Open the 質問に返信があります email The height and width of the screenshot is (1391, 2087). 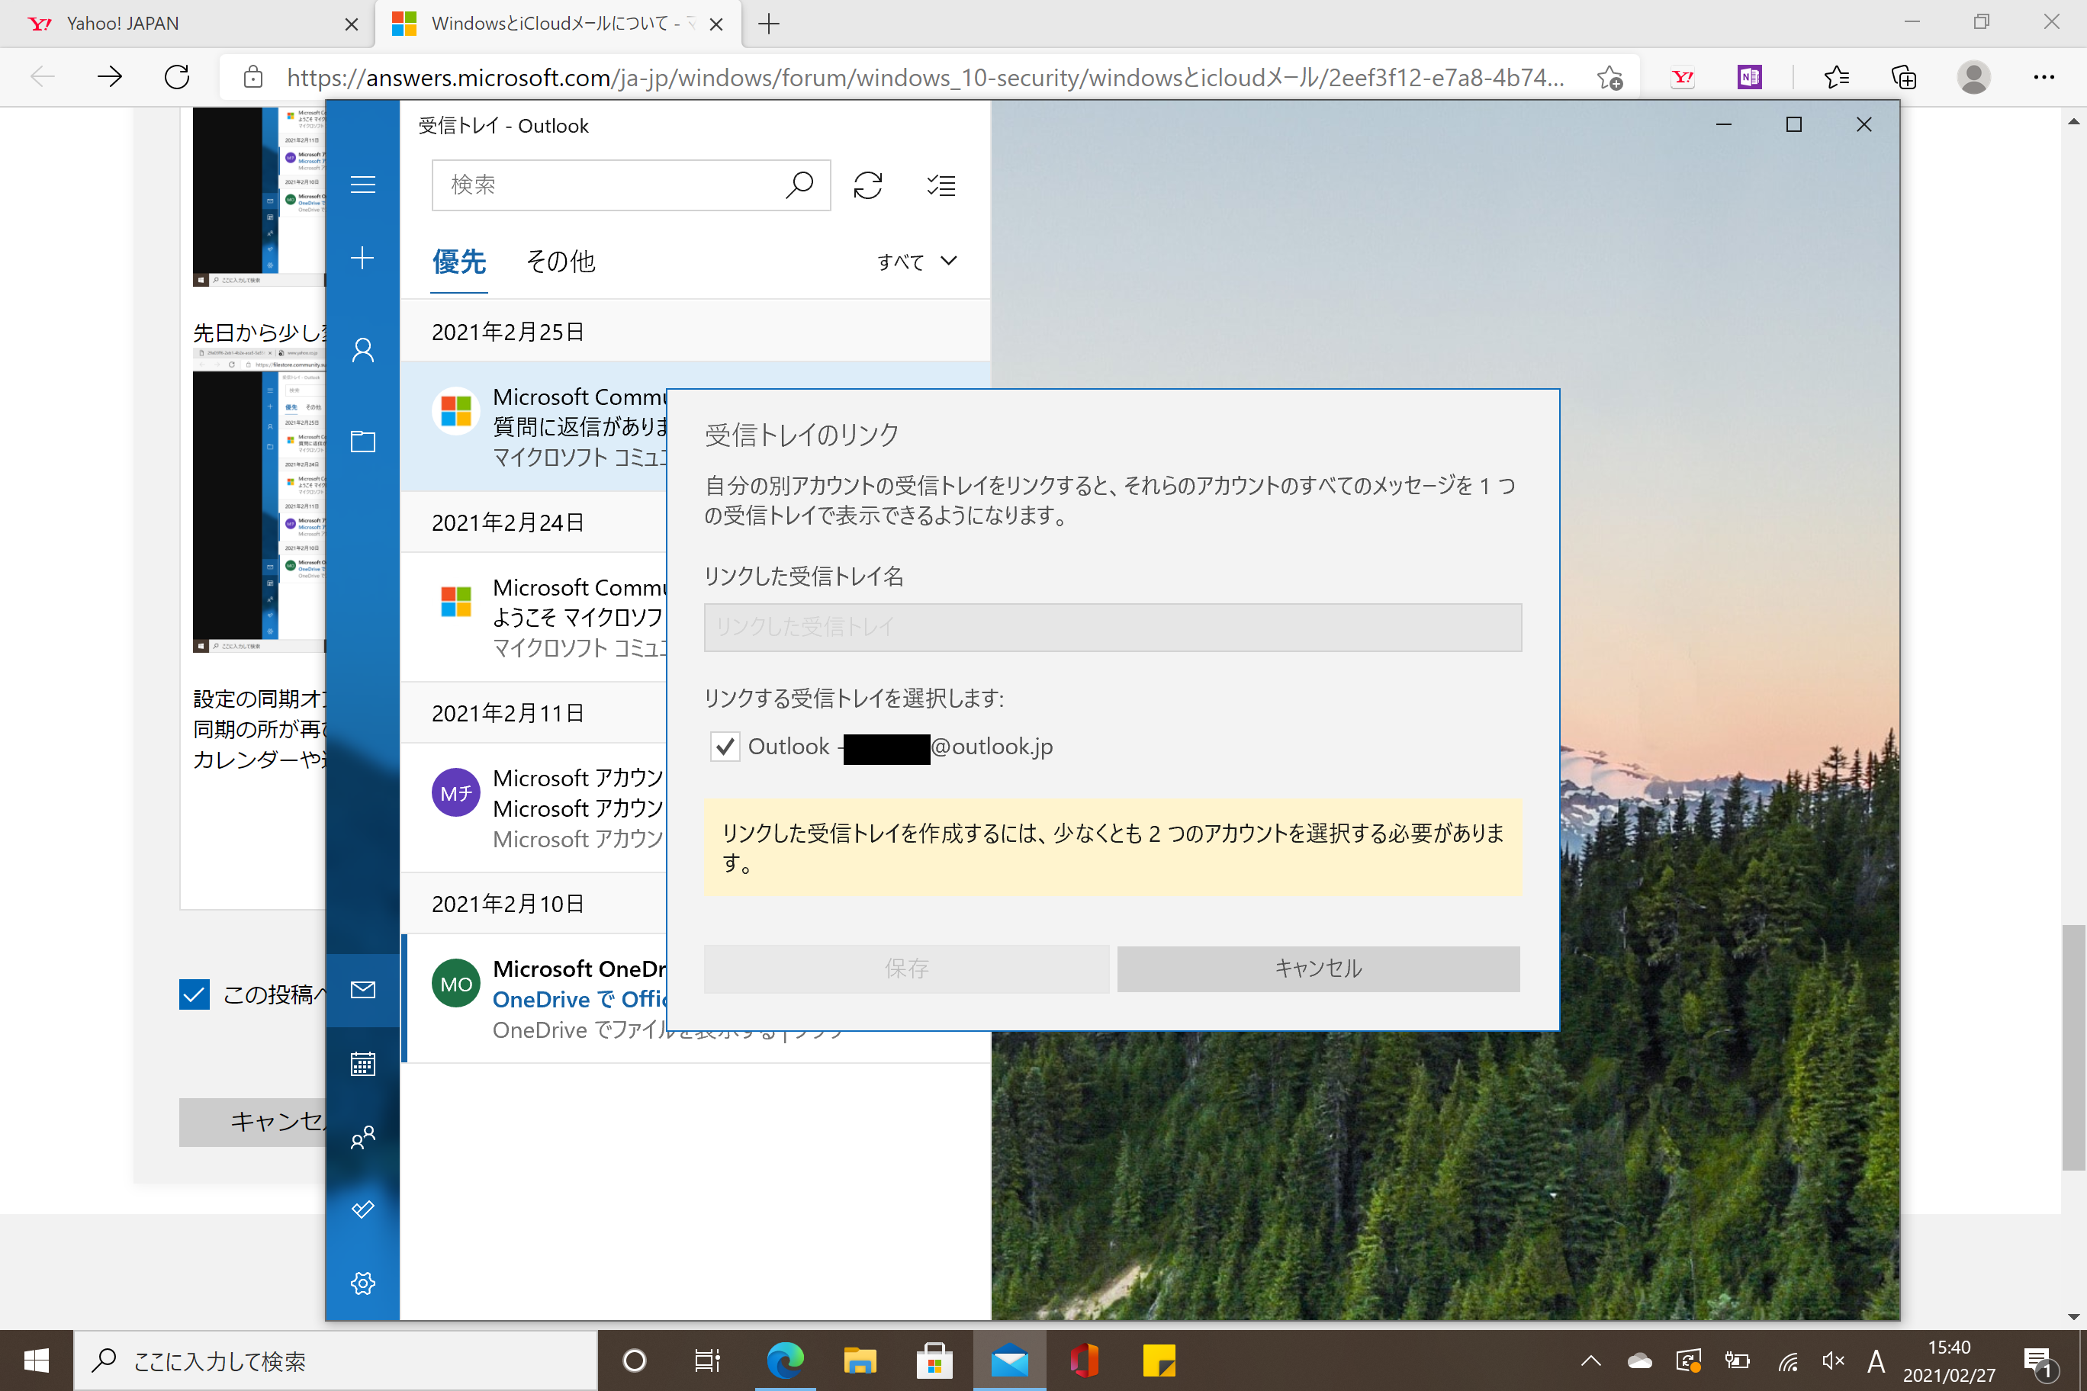534,427
